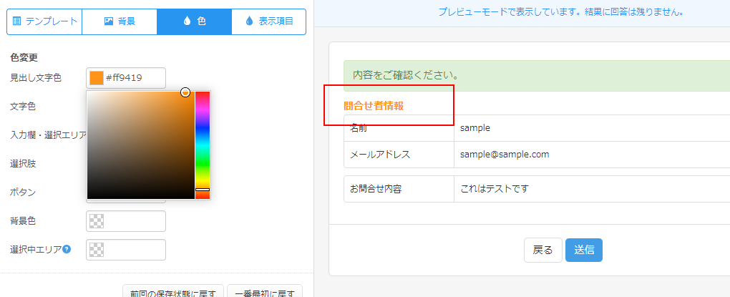Open the テンプレート tab
This screenshot has width=730, height=297.
click(x=44, y=21)
